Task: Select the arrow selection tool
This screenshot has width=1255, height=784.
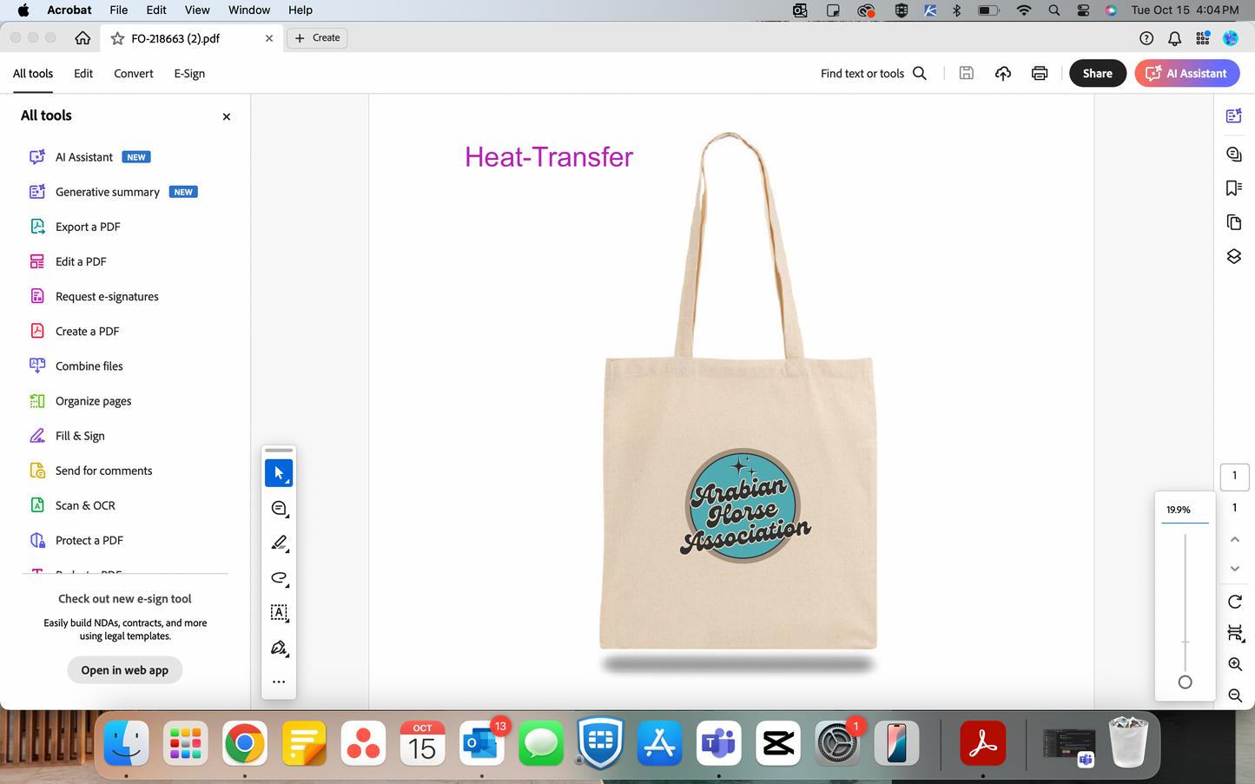Action: (279, 473)
